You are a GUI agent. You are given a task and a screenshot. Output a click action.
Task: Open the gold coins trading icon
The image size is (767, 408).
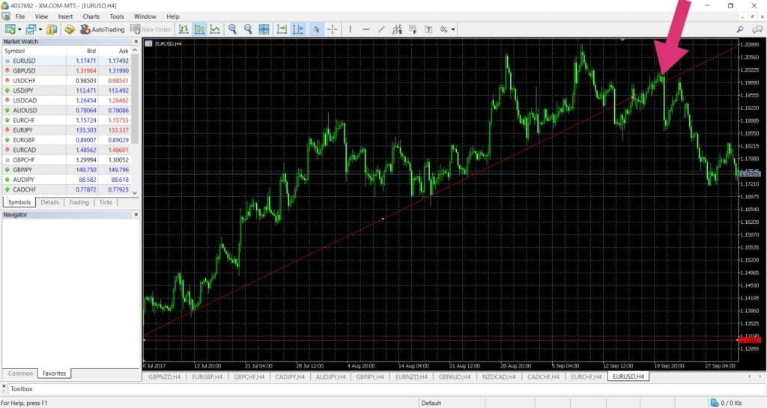pyautogui.click(x=70, y=29)
